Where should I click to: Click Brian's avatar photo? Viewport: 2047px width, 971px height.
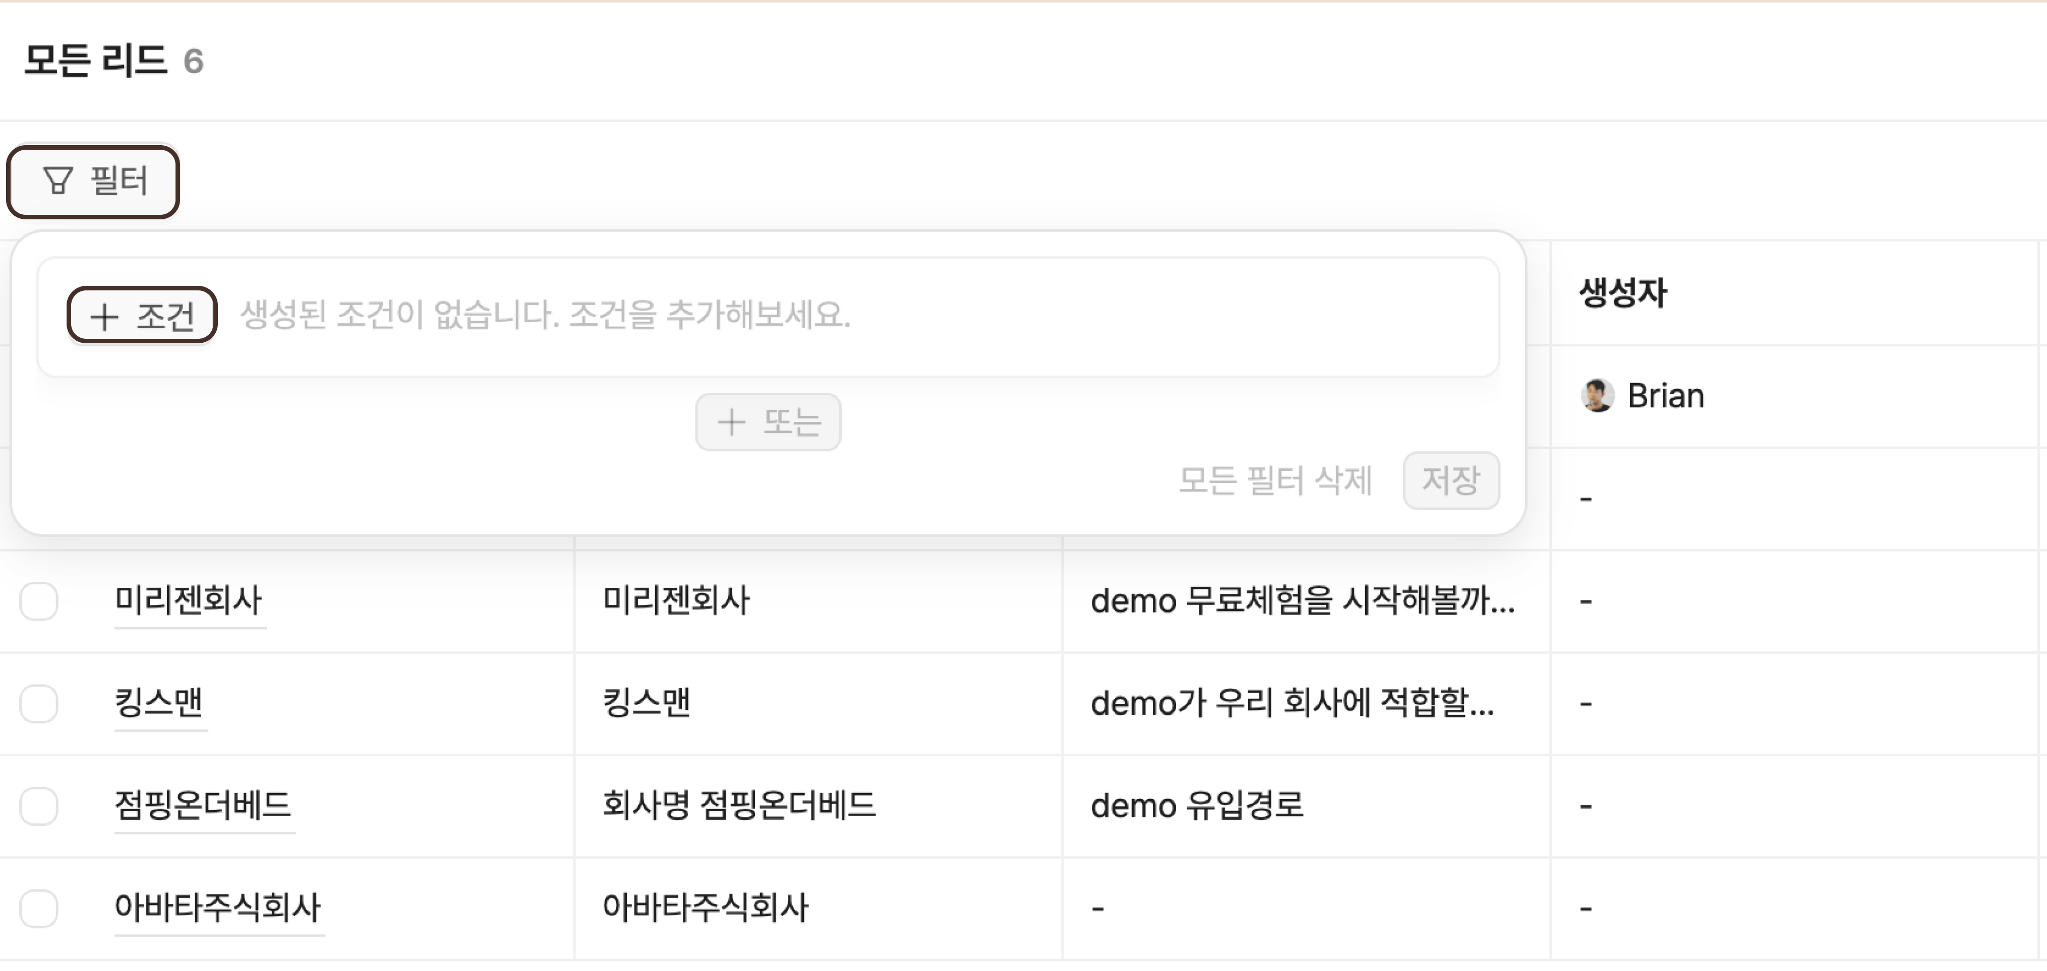1597,396
